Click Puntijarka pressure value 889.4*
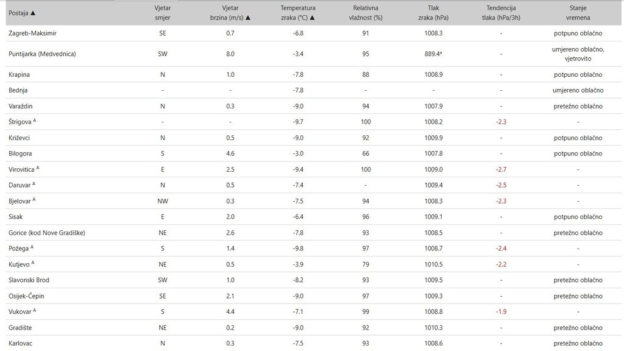Image resolution: width=624 pixels, height=351 pixels. coord(433,54)
